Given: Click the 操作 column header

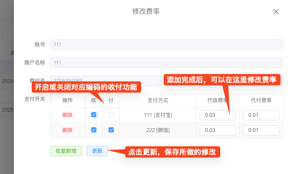Looking at the screenshot, I should pos(67,100).
